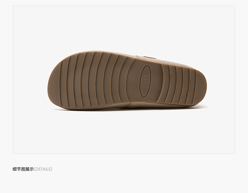Click empty white area below the shoe
Image resolution: width=248 pixels, height=193 pixels.
(x=124, y=133)
